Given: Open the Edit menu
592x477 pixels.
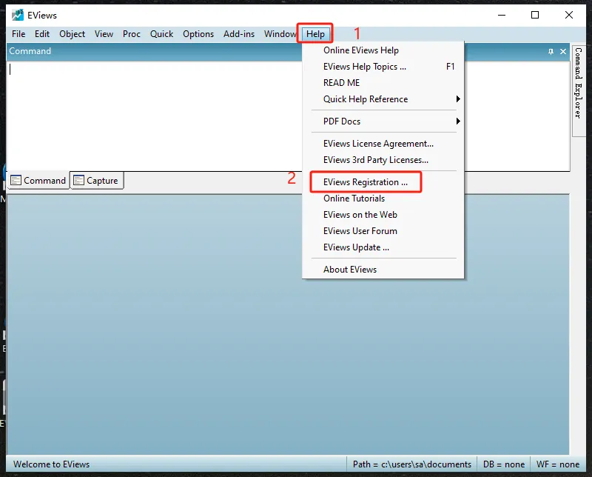Looking at the screenshot, I should point(42,34).
